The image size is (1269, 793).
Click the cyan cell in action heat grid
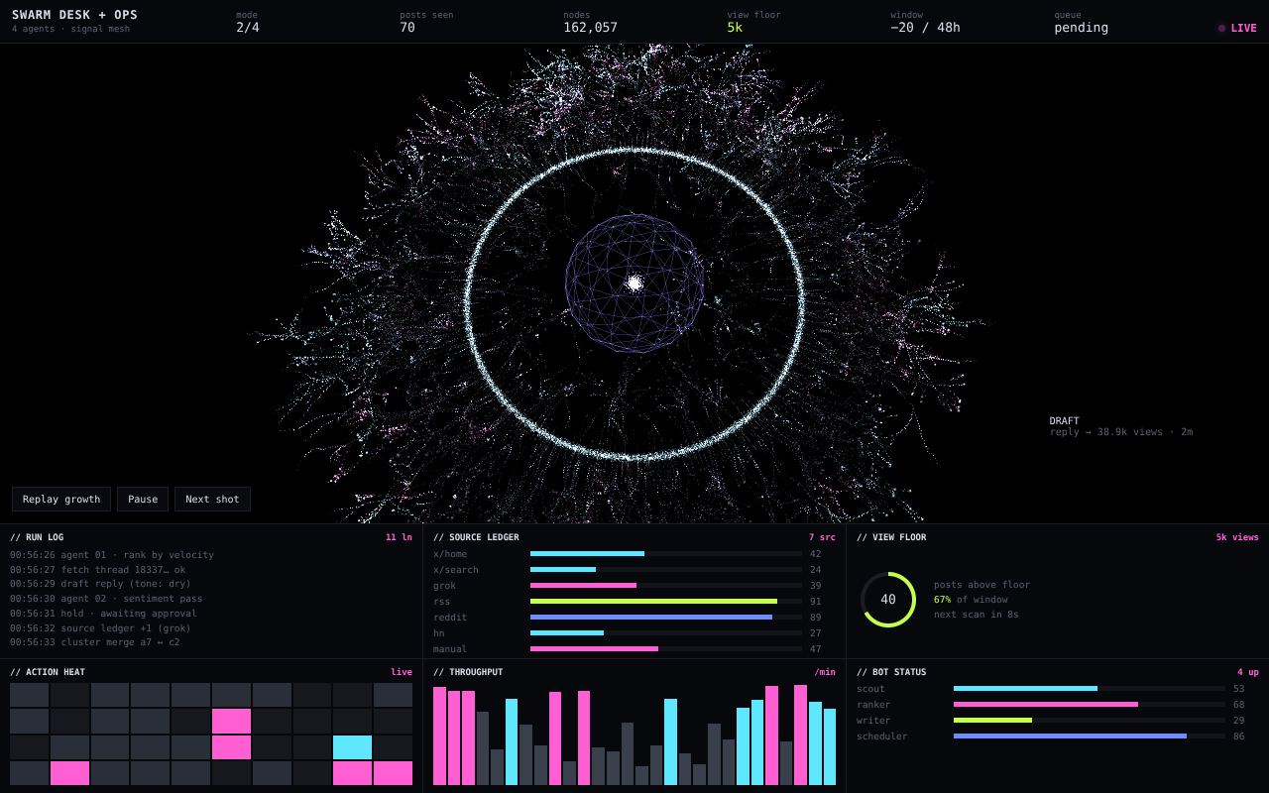352,747
